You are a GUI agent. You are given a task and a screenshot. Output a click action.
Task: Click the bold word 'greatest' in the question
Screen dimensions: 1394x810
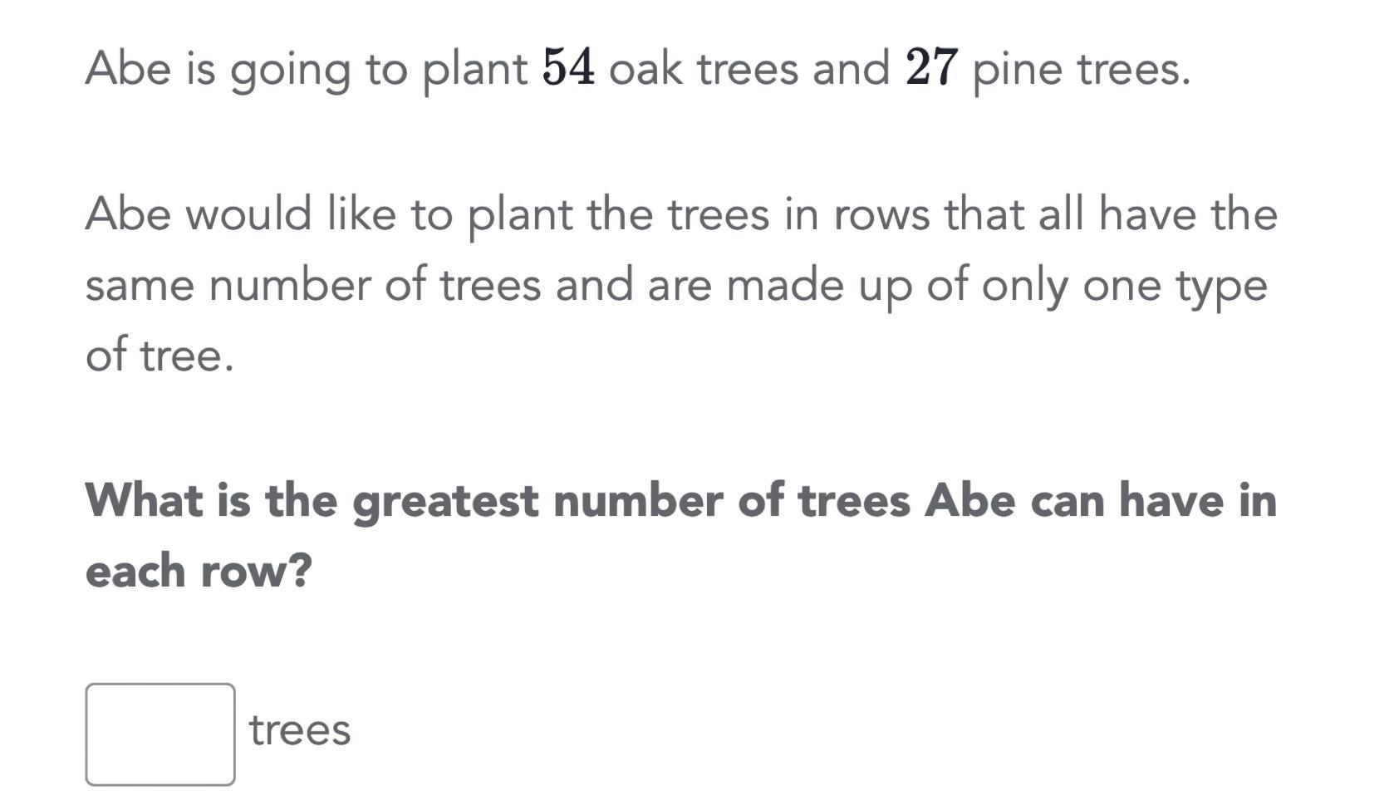(x=445, y=503)
